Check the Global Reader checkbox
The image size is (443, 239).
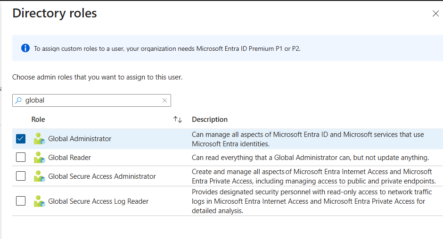pyautogui.click(x=21, y=157)
